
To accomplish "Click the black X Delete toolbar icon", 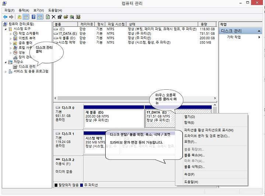I will pos(54,17).
